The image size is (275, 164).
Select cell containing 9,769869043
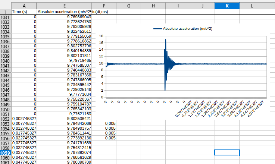[64, 17]
